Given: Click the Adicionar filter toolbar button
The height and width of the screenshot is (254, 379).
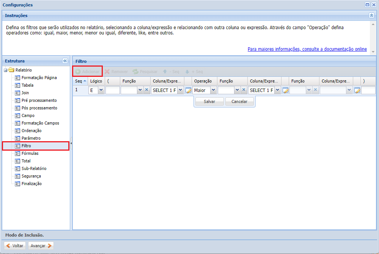Looking at the screenshot, I should [87, 72].
